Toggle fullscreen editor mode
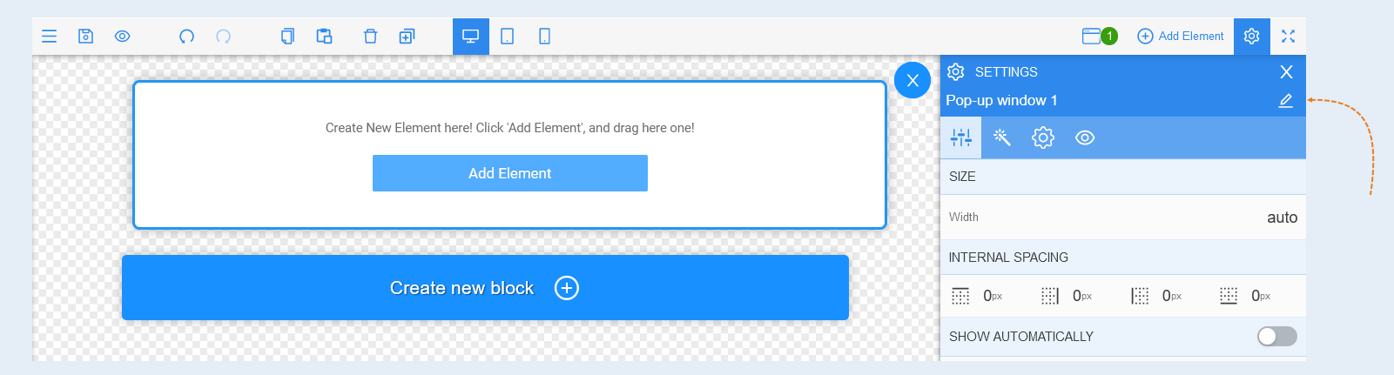Viewport: 1394px width, 375px height. click(x=1288, y=37)
